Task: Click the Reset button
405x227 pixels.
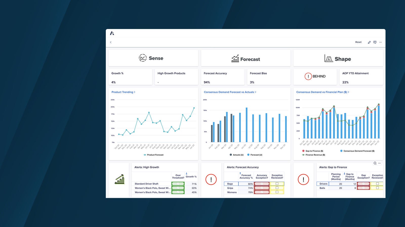Action: [358, 42]
